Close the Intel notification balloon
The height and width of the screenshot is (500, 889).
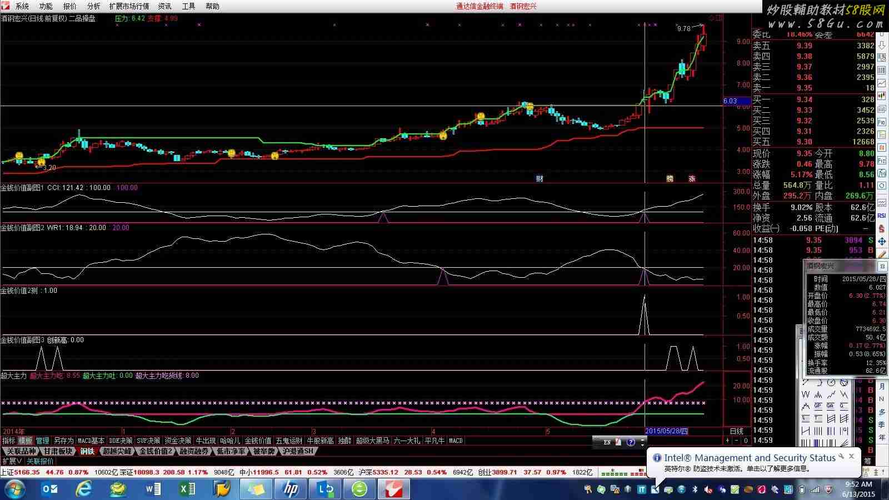[851, 457]
